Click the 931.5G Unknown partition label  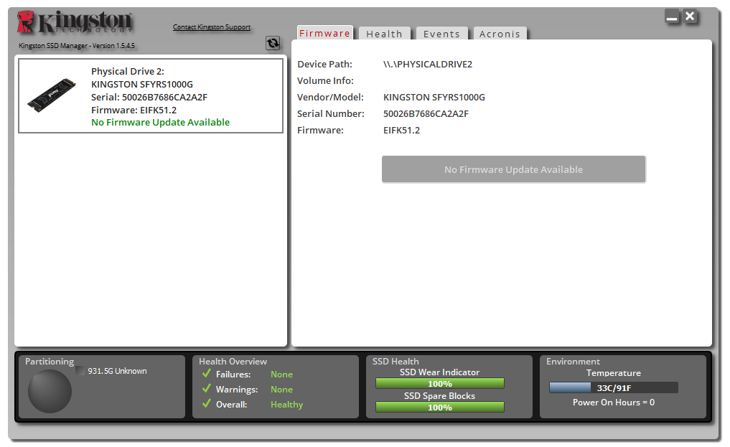[x=117, y=371]
